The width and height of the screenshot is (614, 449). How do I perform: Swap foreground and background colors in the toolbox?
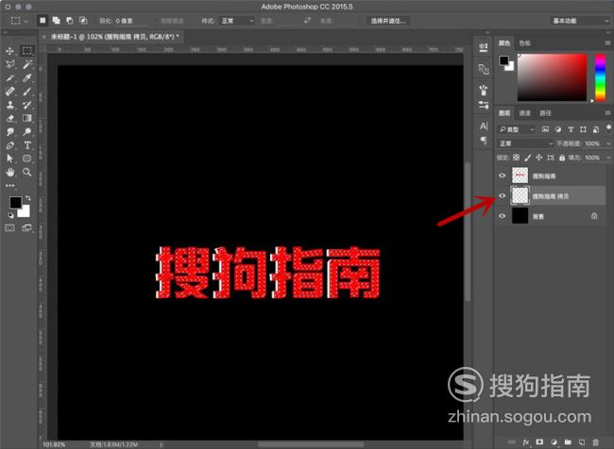(x=27, y=198)
